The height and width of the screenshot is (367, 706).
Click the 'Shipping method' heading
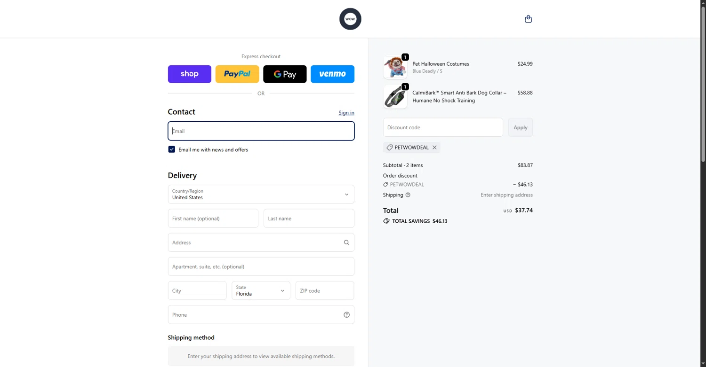click(191, 337)
